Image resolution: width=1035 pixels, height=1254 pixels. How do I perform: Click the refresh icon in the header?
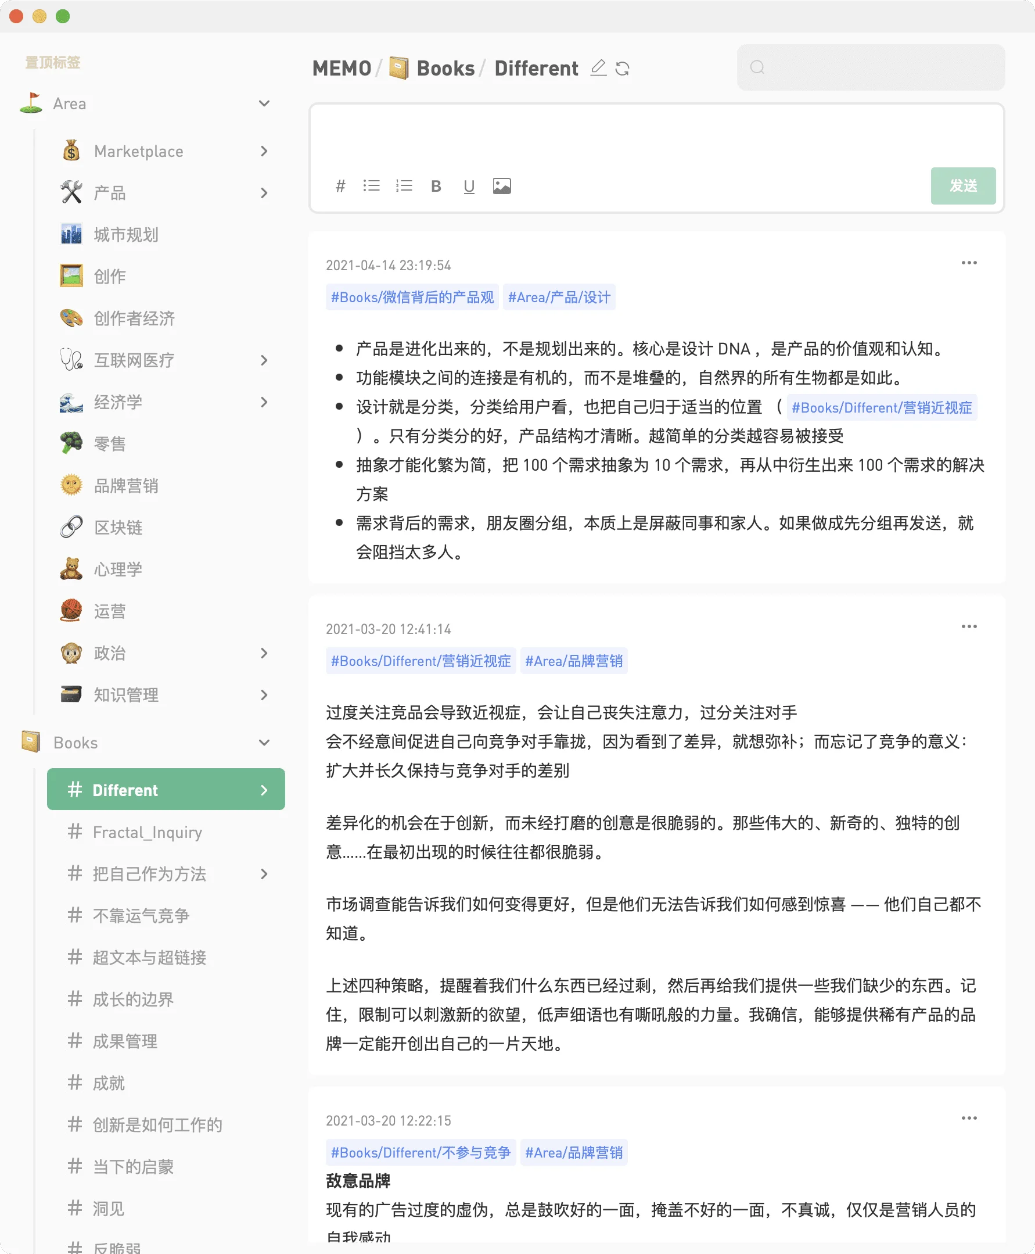point(623,69)
